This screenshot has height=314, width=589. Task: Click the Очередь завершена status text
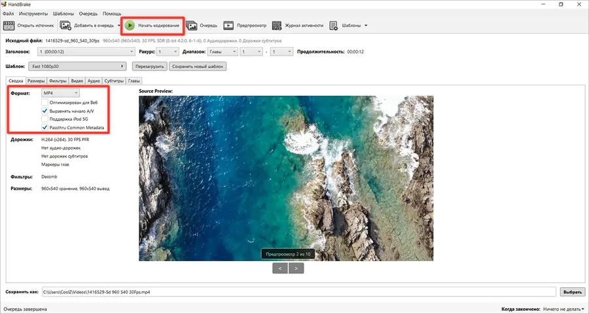25,309
